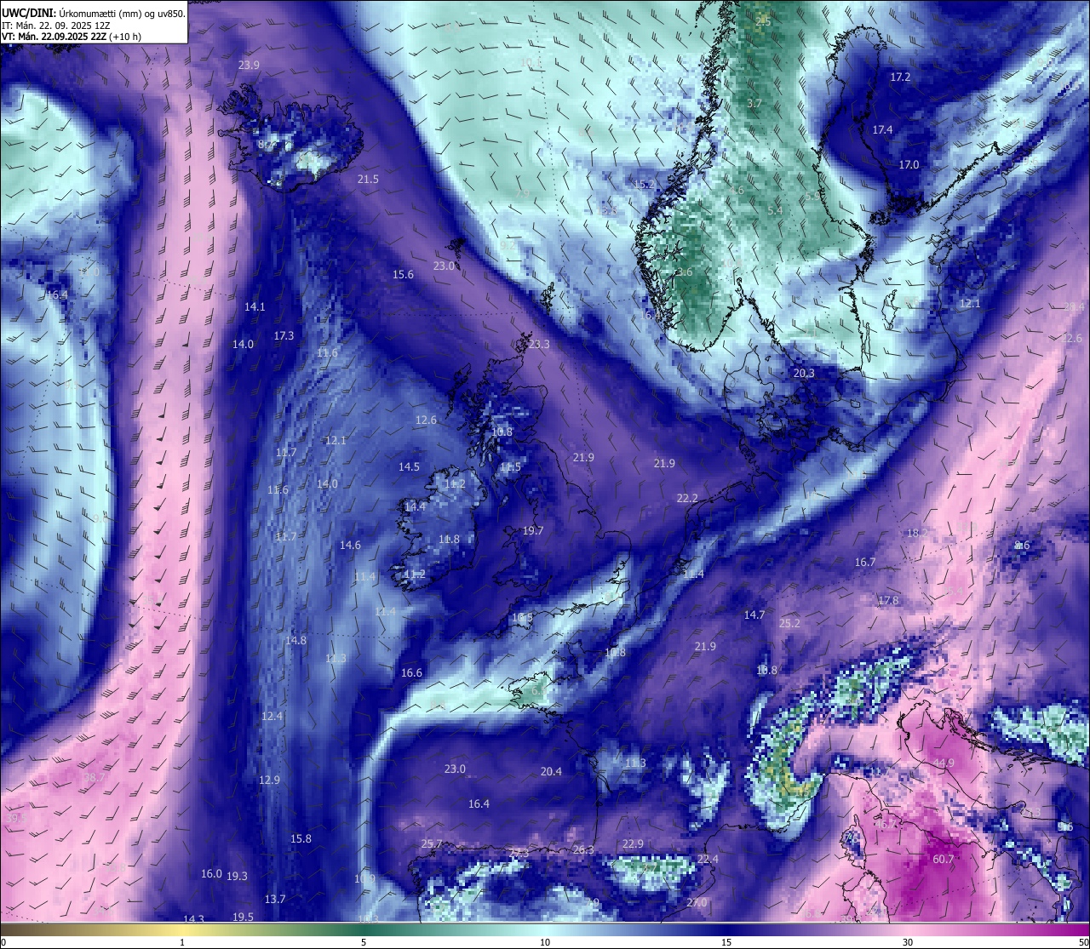Click the 23.3 value north of Scotland
Screen dimensions: 1090x949
[539, 344]
